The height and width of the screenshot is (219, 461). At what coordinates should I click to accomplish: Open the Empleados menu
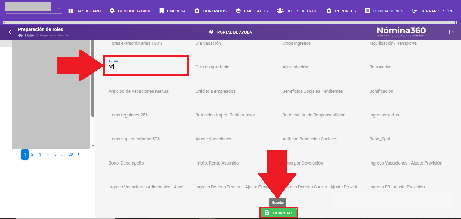252,11
